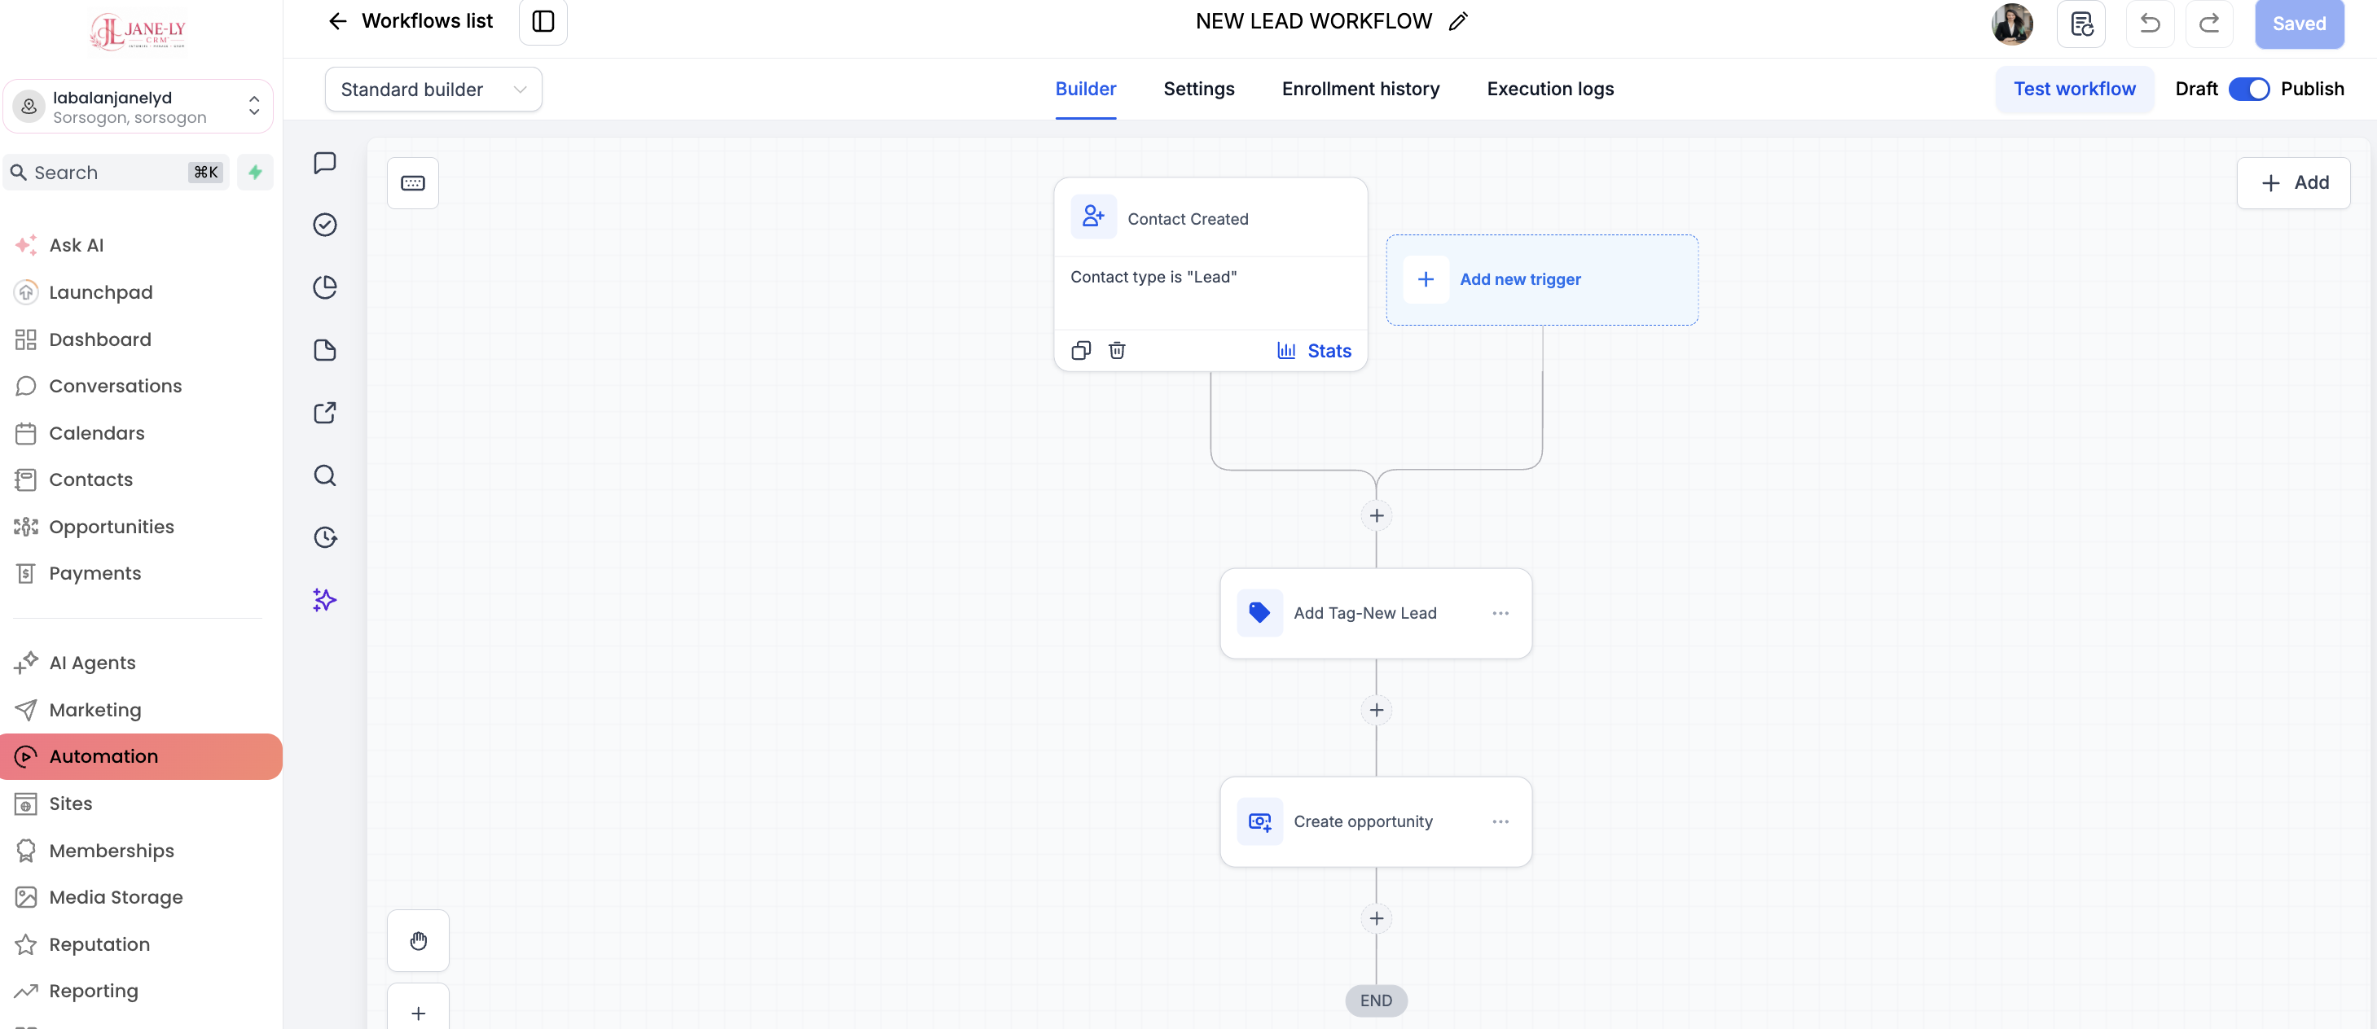Viewport: 2377px width, 1029px height.
Task: Select the Add Tag-New Lead action node
Action: 1376,613
